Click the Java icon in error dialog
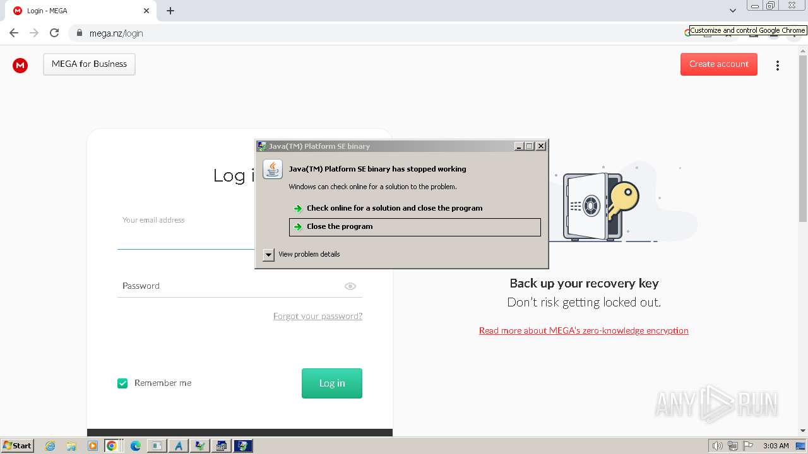808x454 pixels. pyautogui.click(x=273, y=169)
